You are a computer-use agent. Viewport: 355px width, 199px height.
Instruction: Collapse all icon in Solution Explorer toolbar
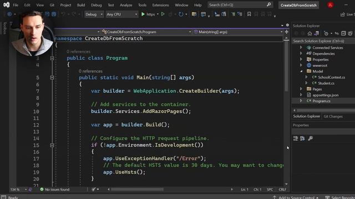tap(343, 34)
